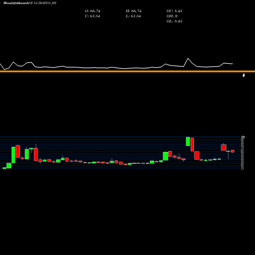Click the 'L: 61.54' low price value
The height and width of the screenshot is (255, 255).
pyautogui.click(x=133, y=16)
